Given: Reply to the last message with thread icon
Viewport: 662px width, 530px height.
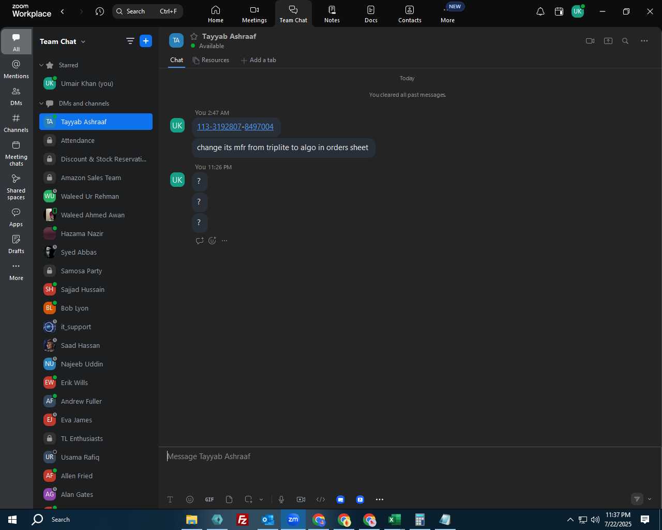Looking at the screenshot, I should [200, 241].
